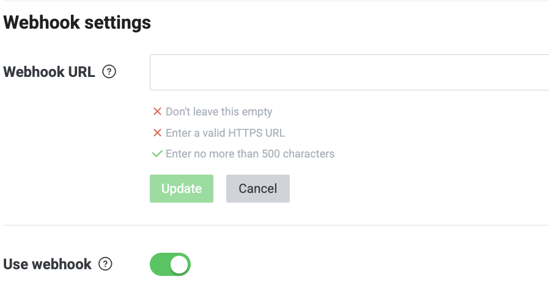Click the "Webhook URL" field label
Screen dimensions: 549x304
pyautogui.click(x=49, y=72)
